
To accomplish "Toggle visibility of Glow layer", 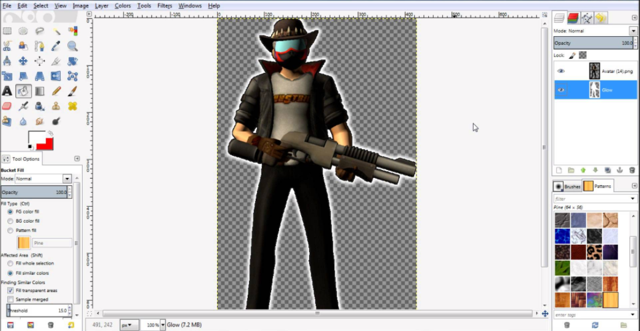I will click(x=561, y=90).
